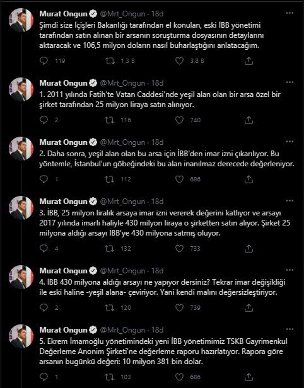Open the 18d timestamp on tweet 1

(157, 14)
